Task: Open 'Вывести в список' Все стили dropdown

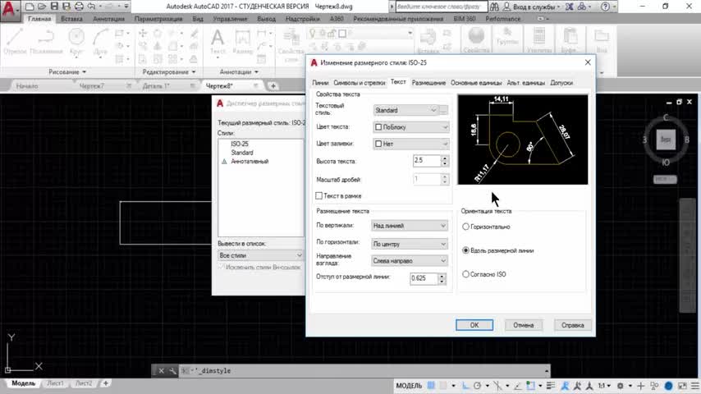Action: [261, 255]
